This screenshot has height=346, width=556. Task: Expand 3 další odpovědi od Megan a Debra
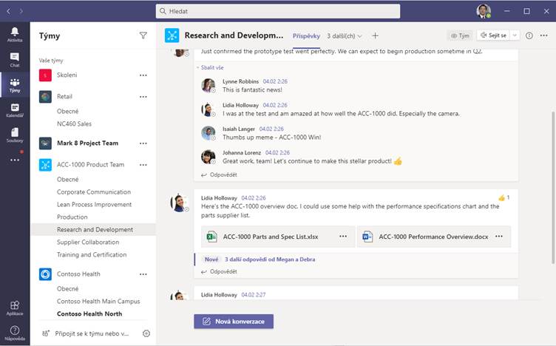[270, 259]
